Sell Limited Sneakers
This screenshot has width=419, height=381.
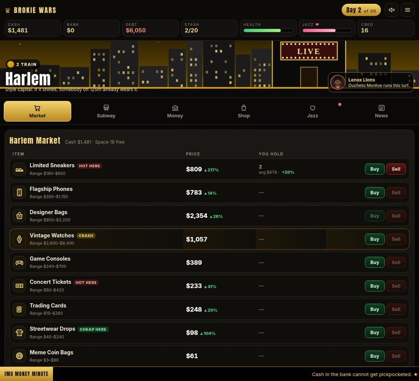click(396, 169)
